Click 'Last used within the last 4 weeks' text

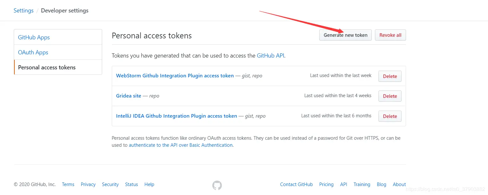pos(338,96)
